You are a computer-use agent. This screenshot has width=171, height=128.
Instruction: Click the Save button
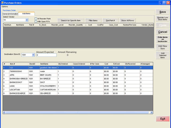tap(162, 12)
